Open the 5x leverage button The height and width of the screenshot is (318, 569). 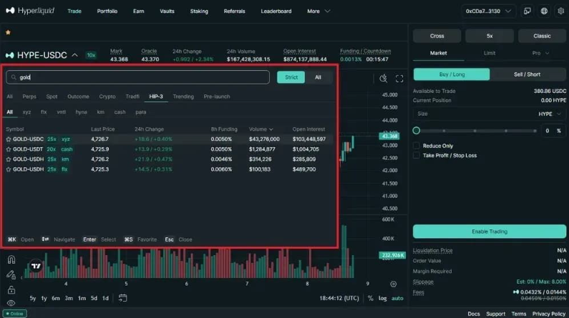pos(490,36)
